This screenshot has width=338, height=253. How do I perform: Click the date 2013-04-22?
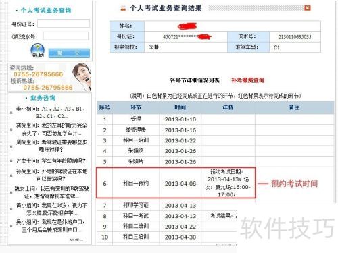180,227
